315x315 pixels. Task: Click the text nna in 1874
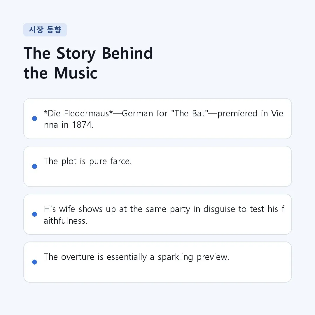[69, 125]
